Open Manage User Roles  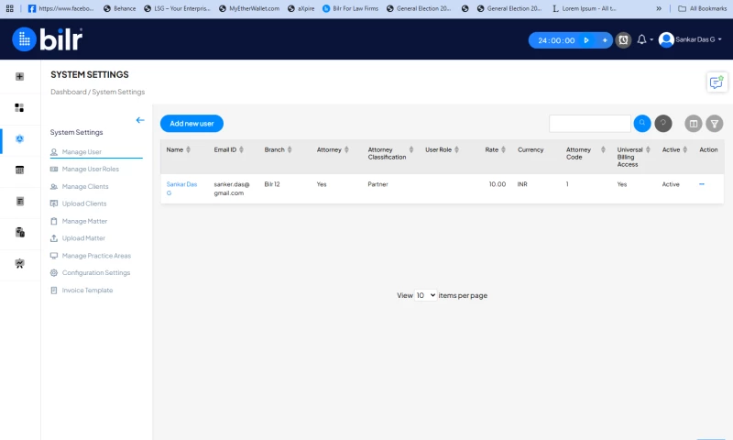click(x=90, y=169)
